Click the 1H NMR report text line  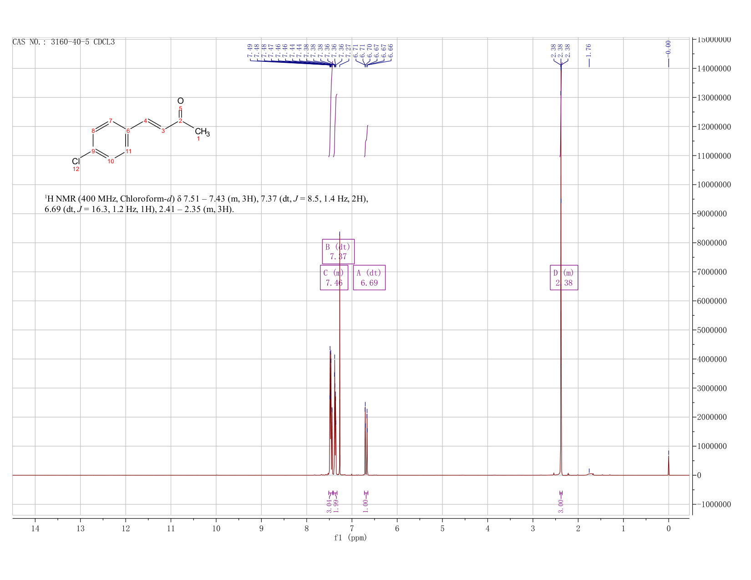point(206,199)
